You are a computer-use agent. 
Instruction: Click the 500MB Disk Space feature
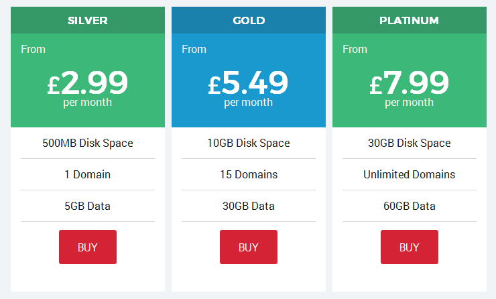coord(88,143)
